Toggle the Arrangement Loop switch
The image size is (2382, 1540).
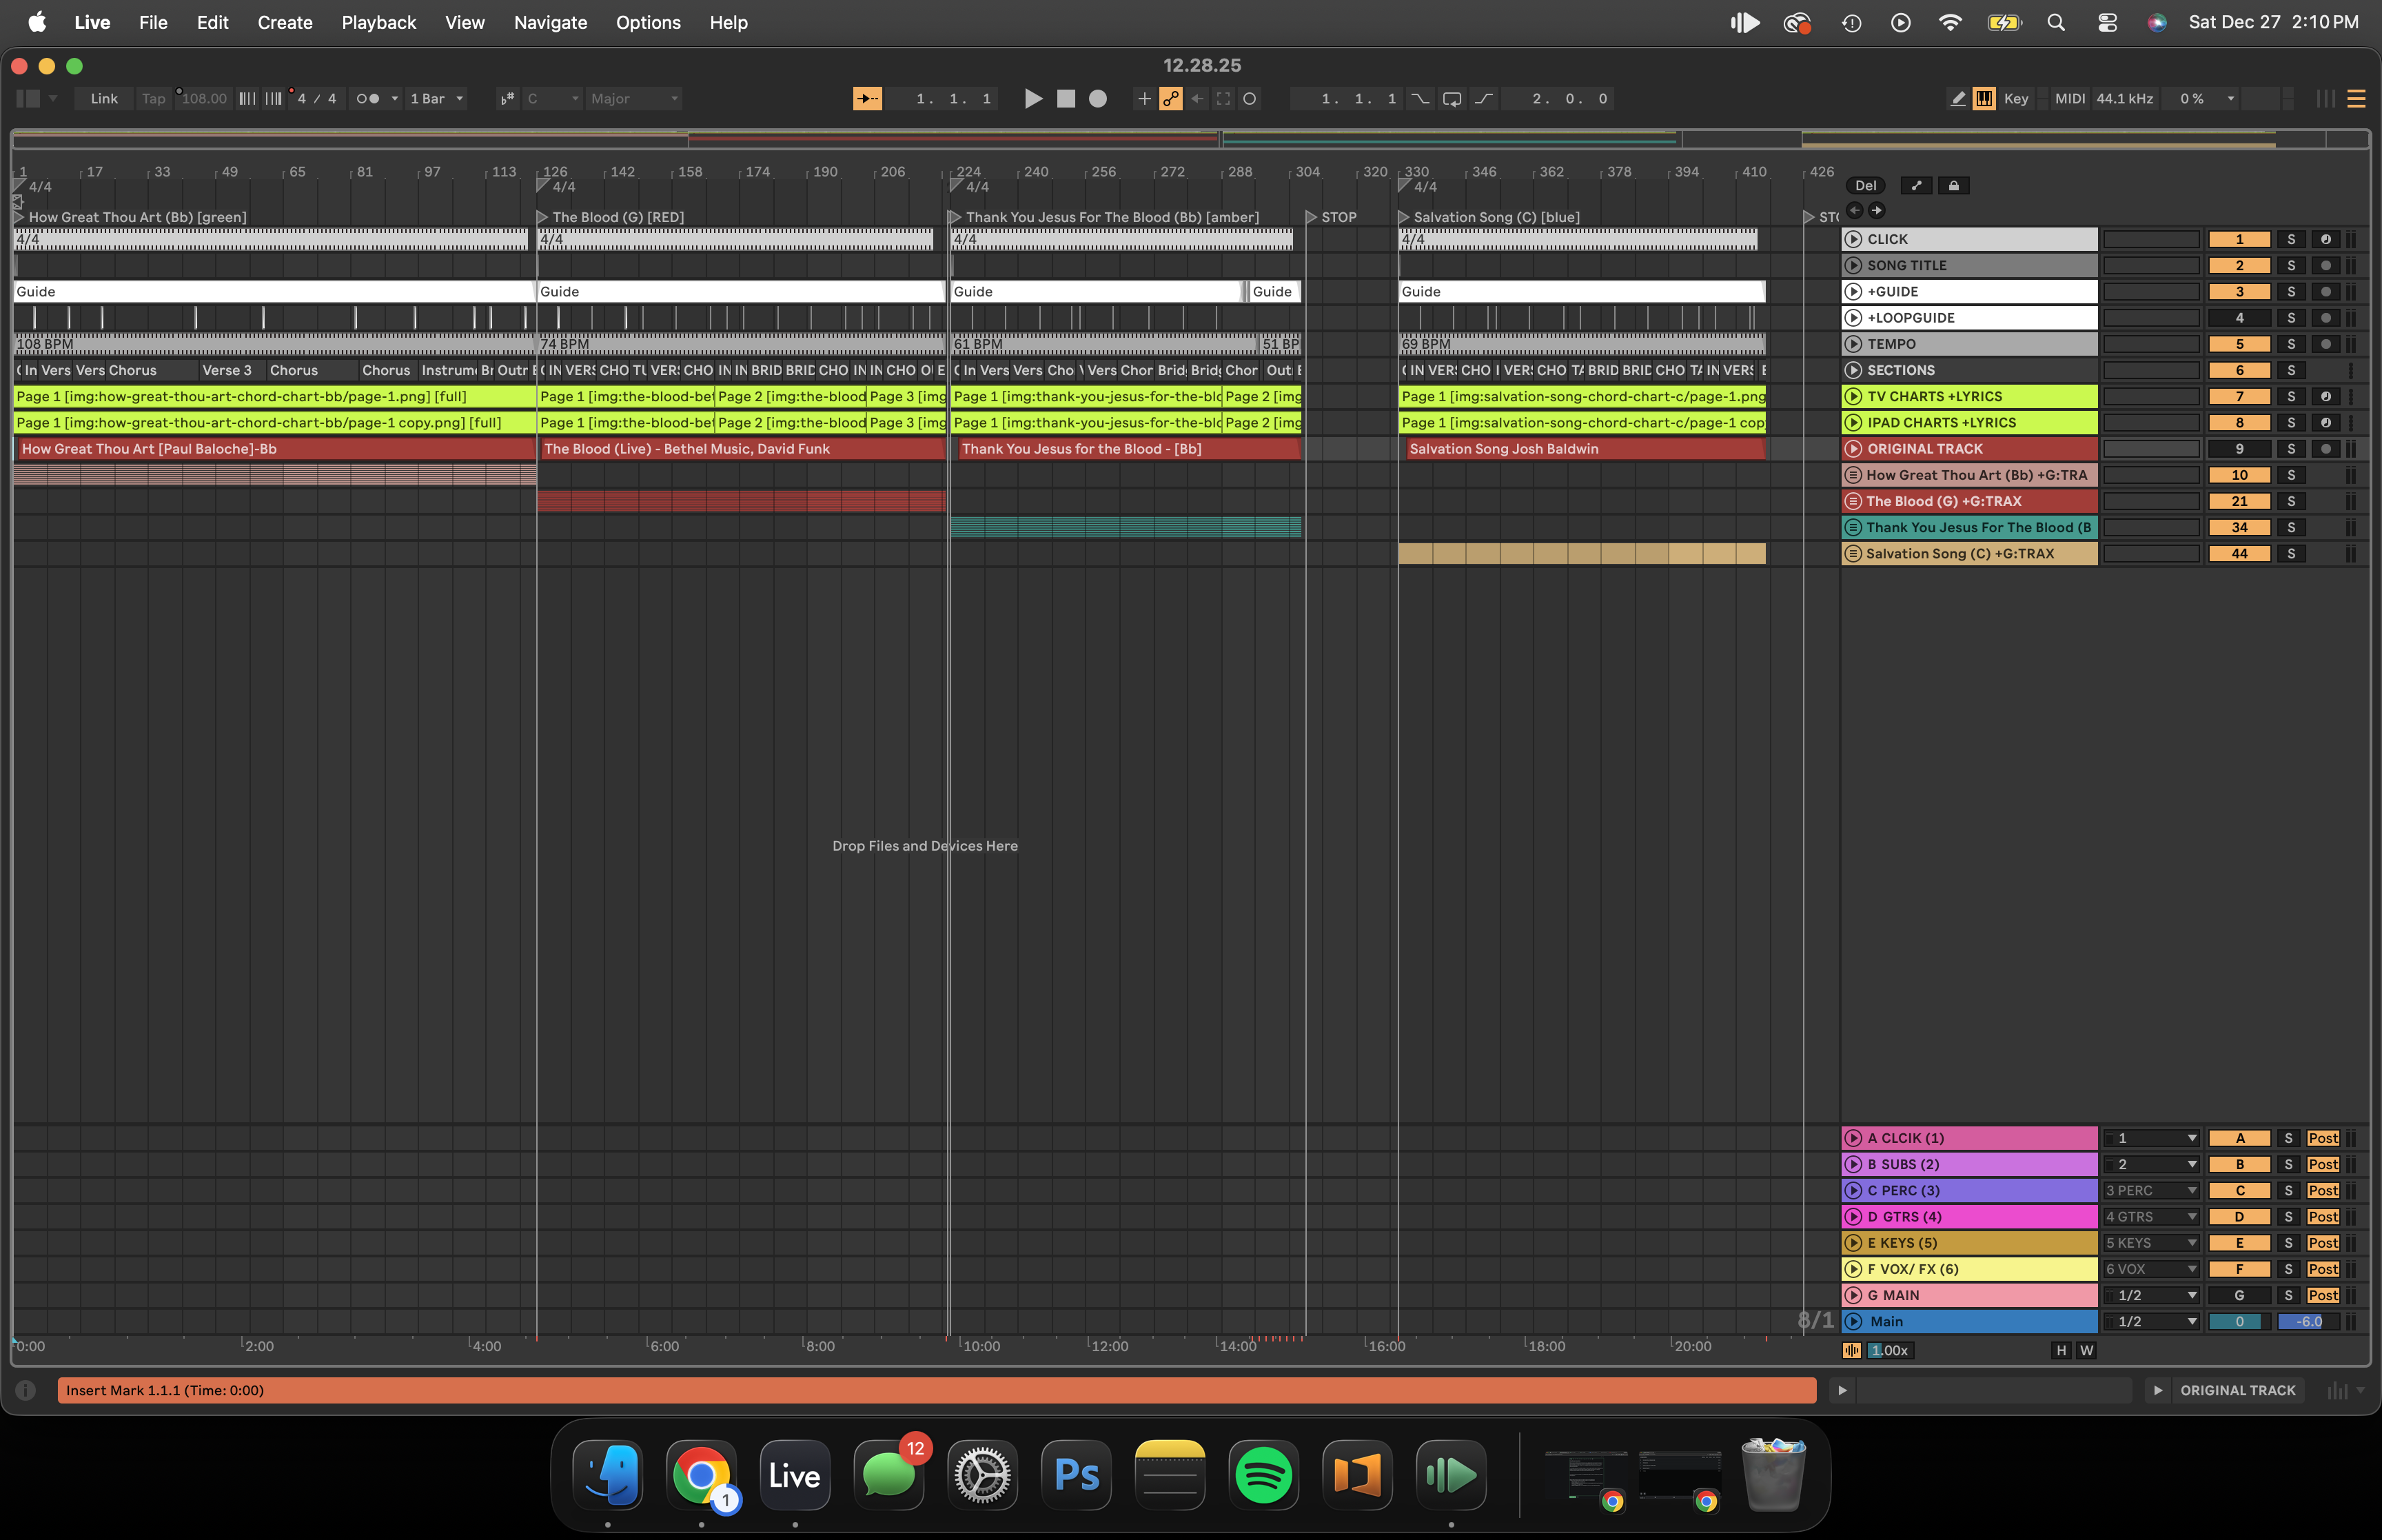click(x=1452, y=98)
